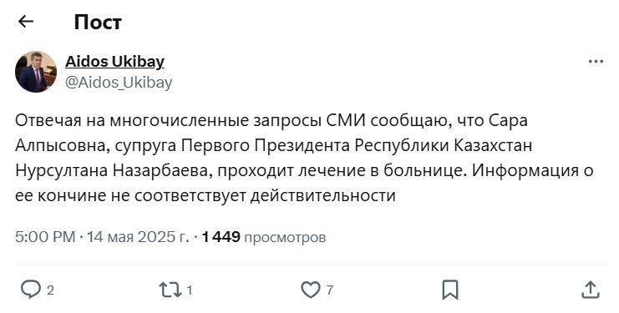This screenshot has height=313, width=619.
Task: Like the post with the heart icon
Action: [311, 290]
